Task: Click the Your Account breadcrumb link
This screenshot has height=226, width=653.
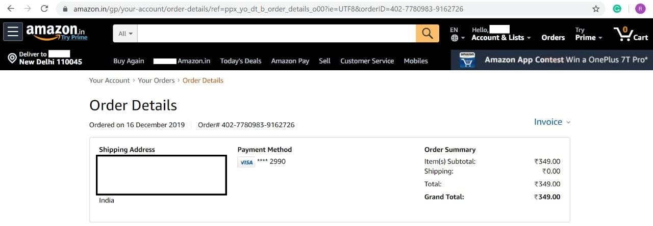Action: (109, 80)
